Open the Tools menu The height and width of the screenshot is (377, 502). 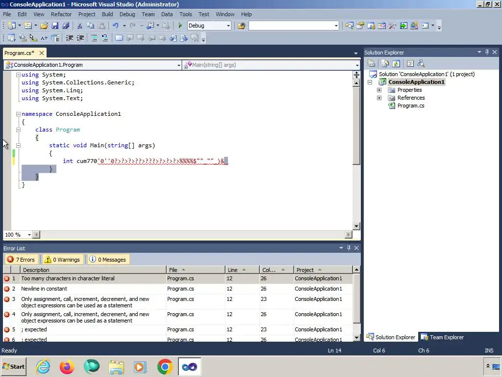pos(185,14)
